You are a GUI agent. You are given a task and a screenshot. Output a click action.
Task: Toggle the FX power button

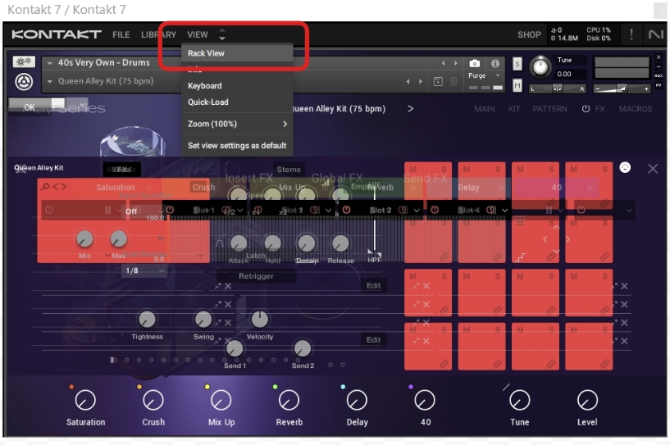(x=586, y=109)
